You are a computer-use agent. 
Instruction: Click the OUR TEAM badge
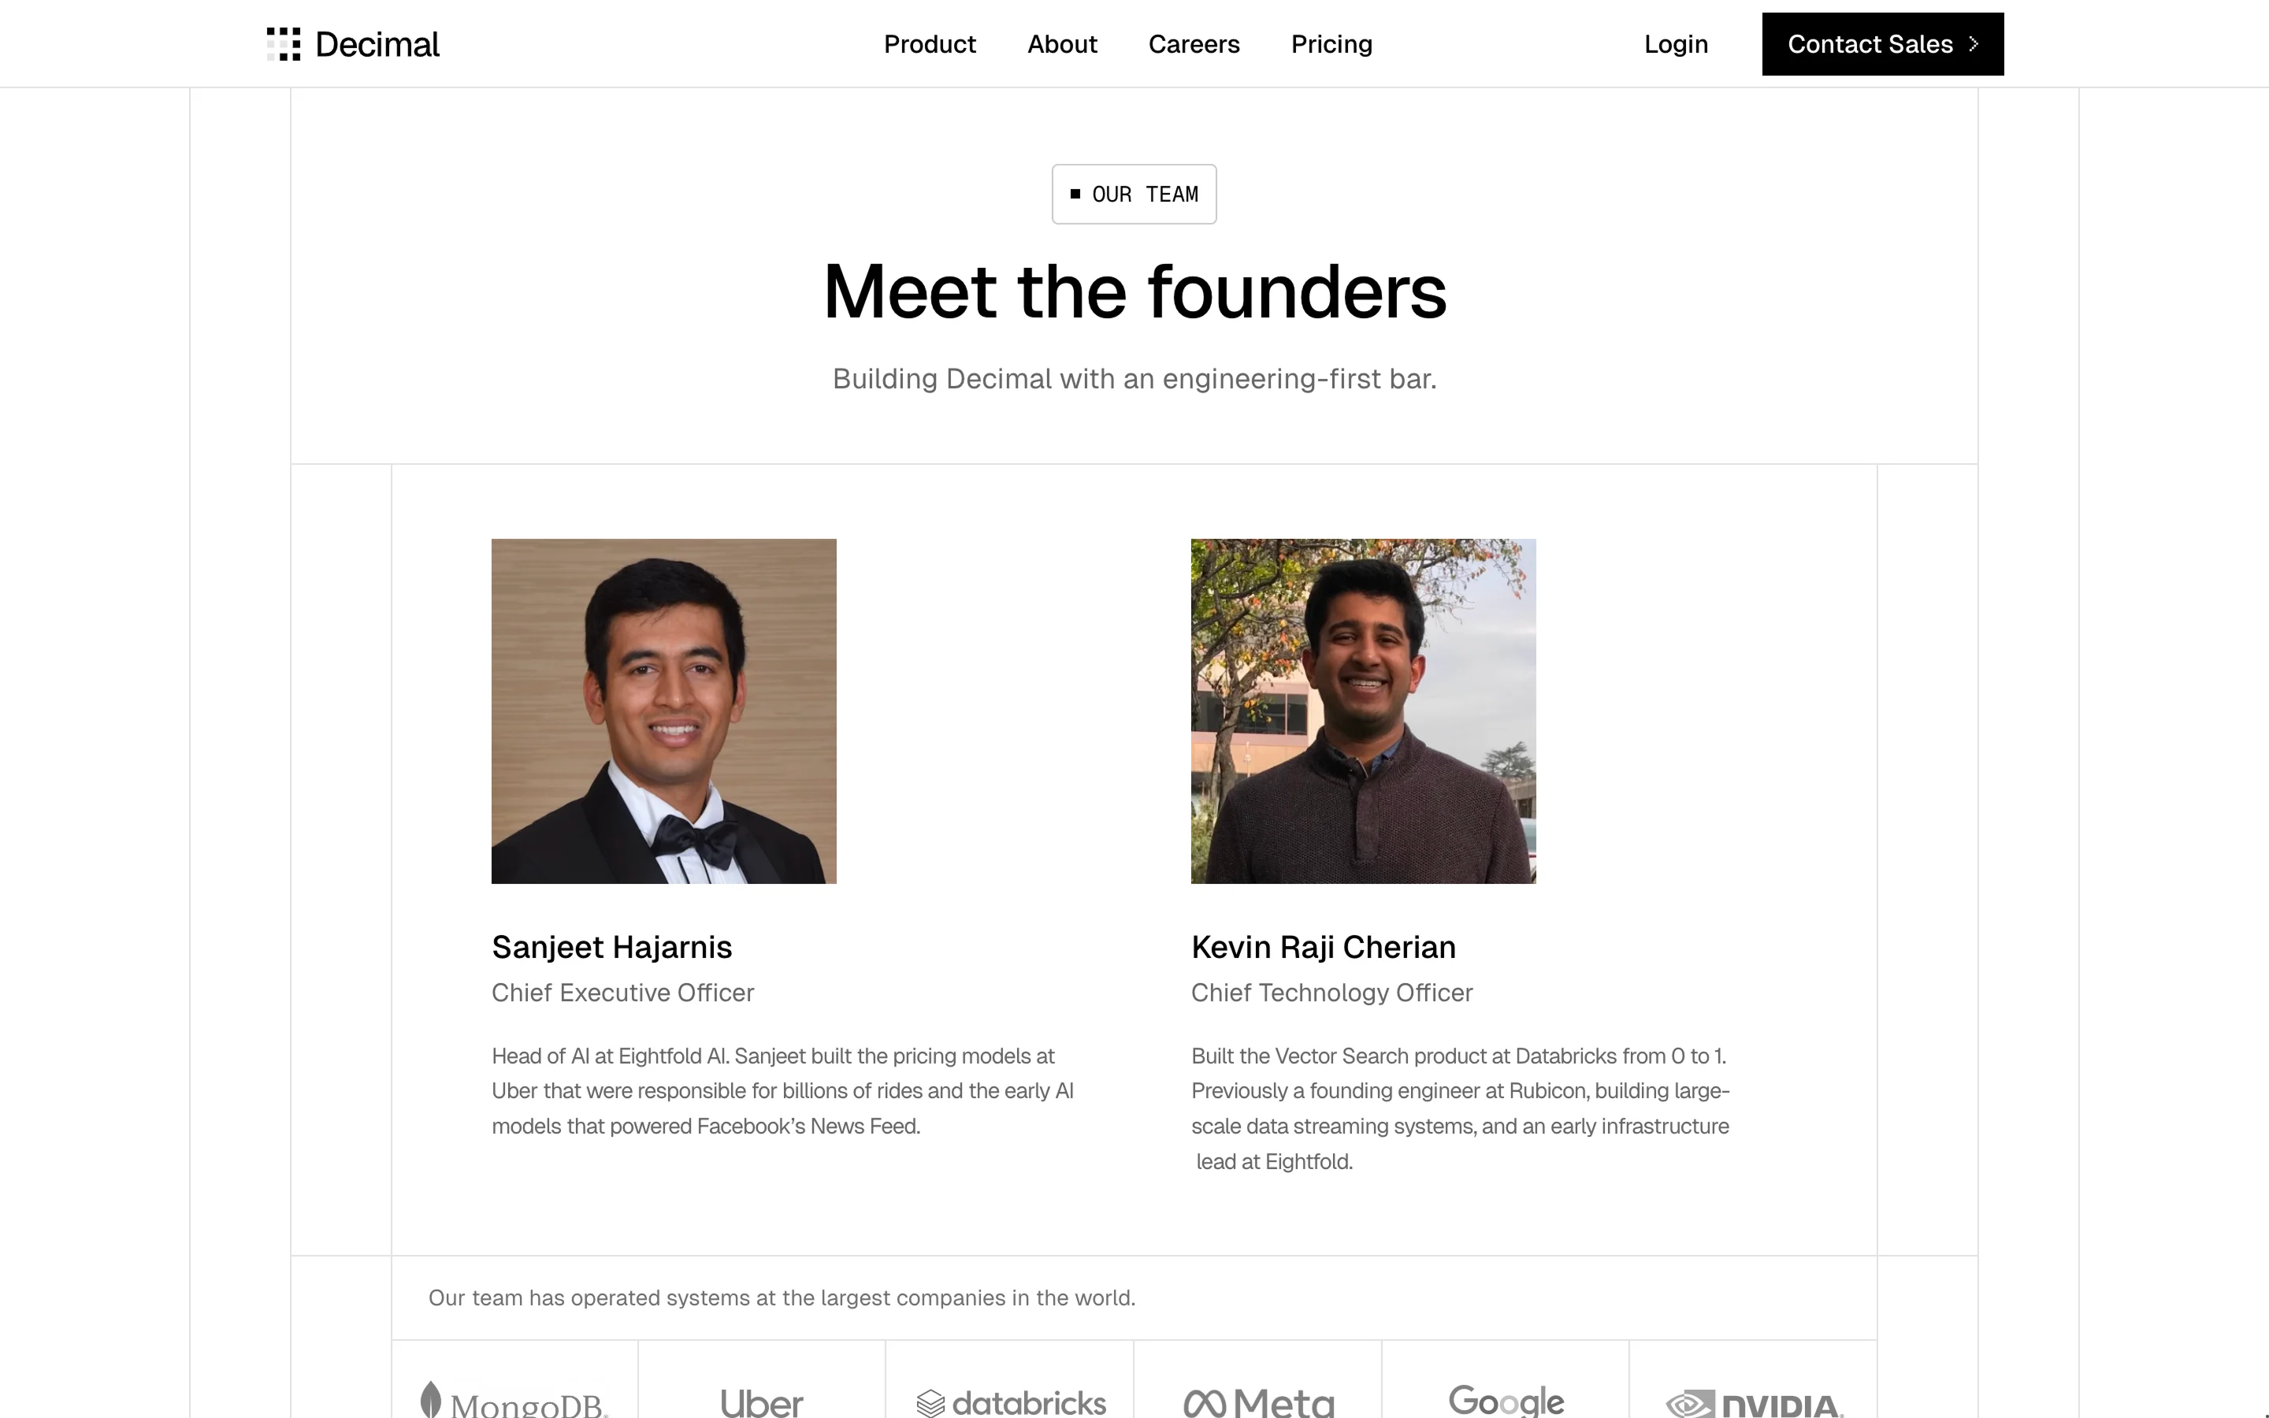pyautogui.click(x=1134, y=194)
